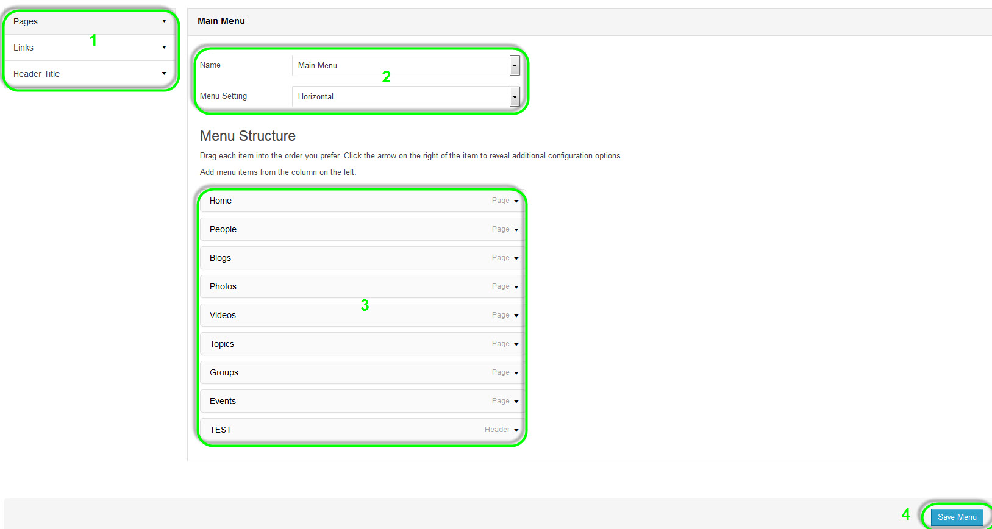The width and height of the screenshot is (992, 529).
Task: Click the arrow icon on People item
Action: (516, 230)
